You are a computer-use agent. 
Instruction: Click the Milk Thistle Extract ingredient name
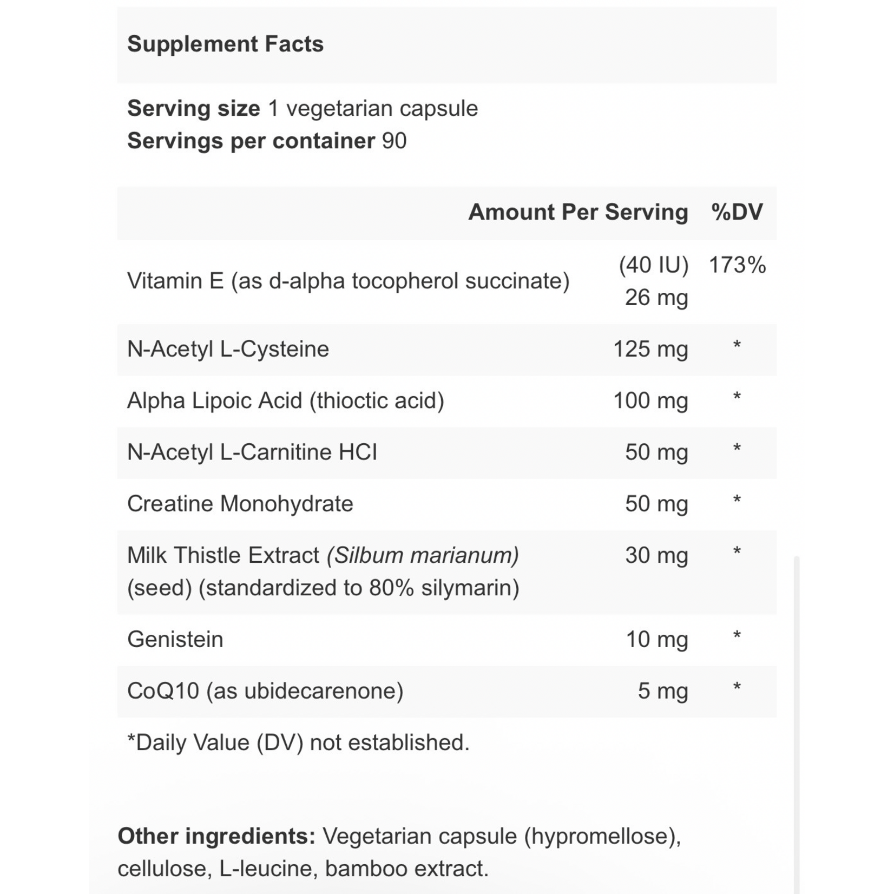[x=223, y=556]
